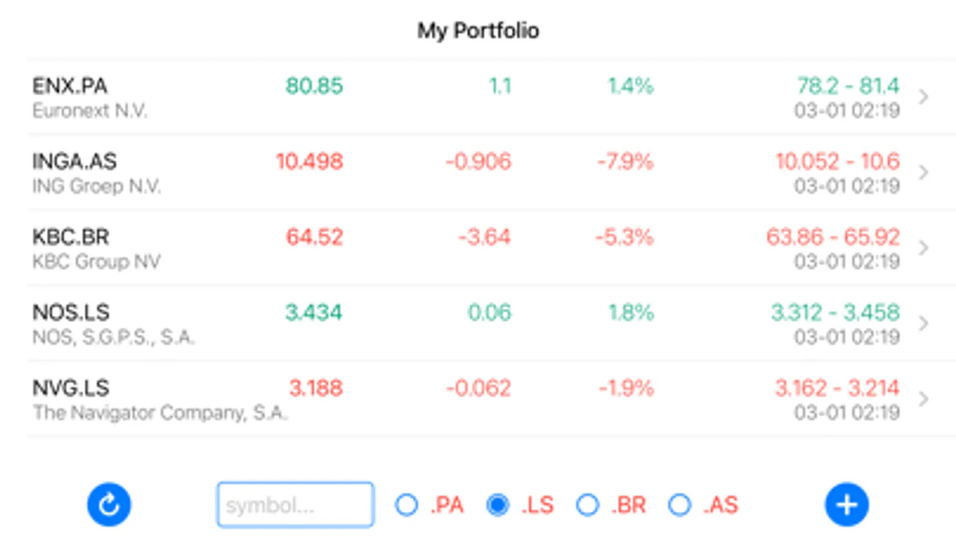Click the ENX.PA price 80.85
This screenshot has height=538, width=956.
314,86
